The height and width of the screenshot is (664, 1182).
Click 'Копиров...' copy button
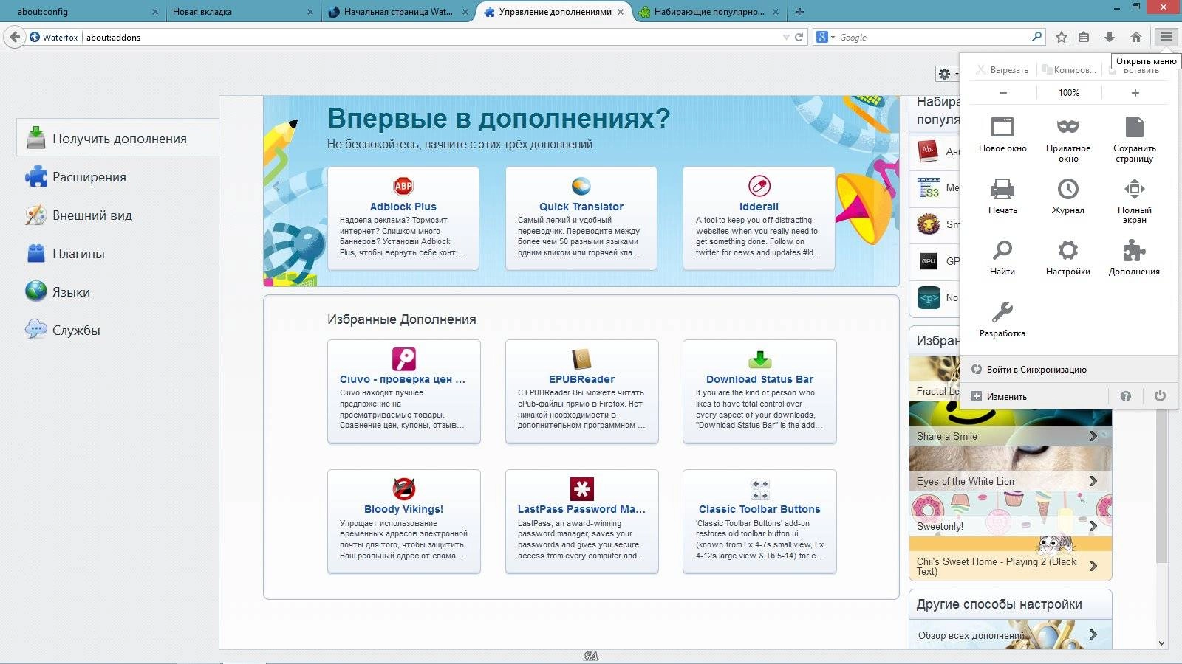1068,70
